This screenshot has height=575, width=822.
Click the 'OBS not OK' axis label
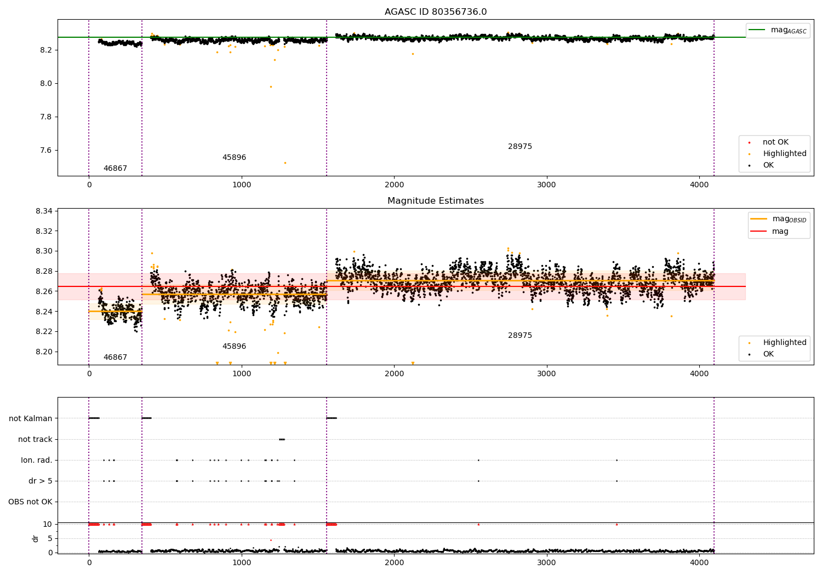pyautogui.click(x=31, y=502)
